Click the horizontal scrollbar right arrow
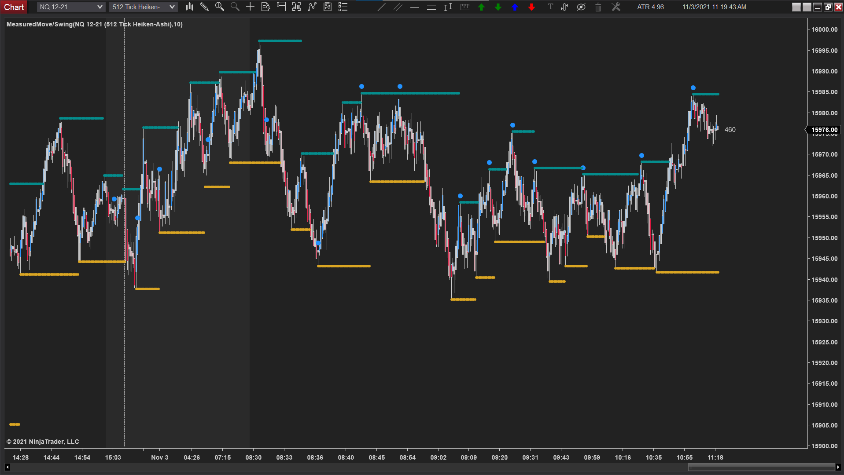 coord(837,467)
